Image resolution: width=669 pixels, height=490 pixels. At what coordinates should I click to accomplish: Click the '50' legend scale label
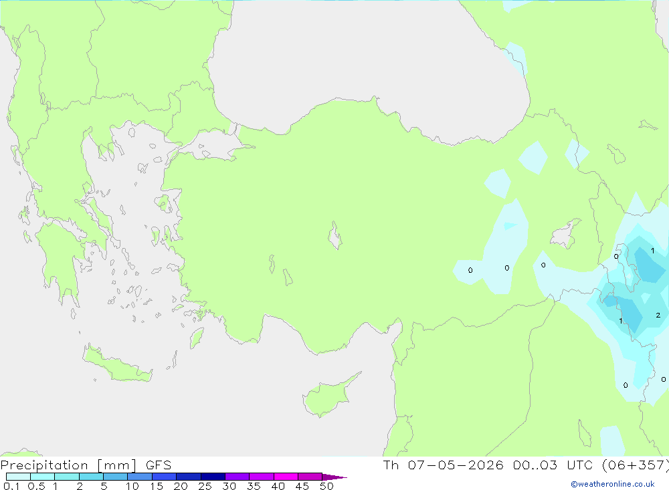tap(326, 486)
